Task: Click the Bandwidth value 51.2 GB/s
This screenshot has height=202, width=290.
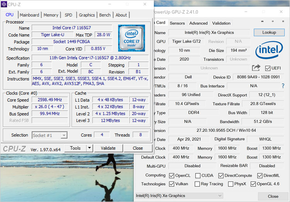Action: click(263, 122)
